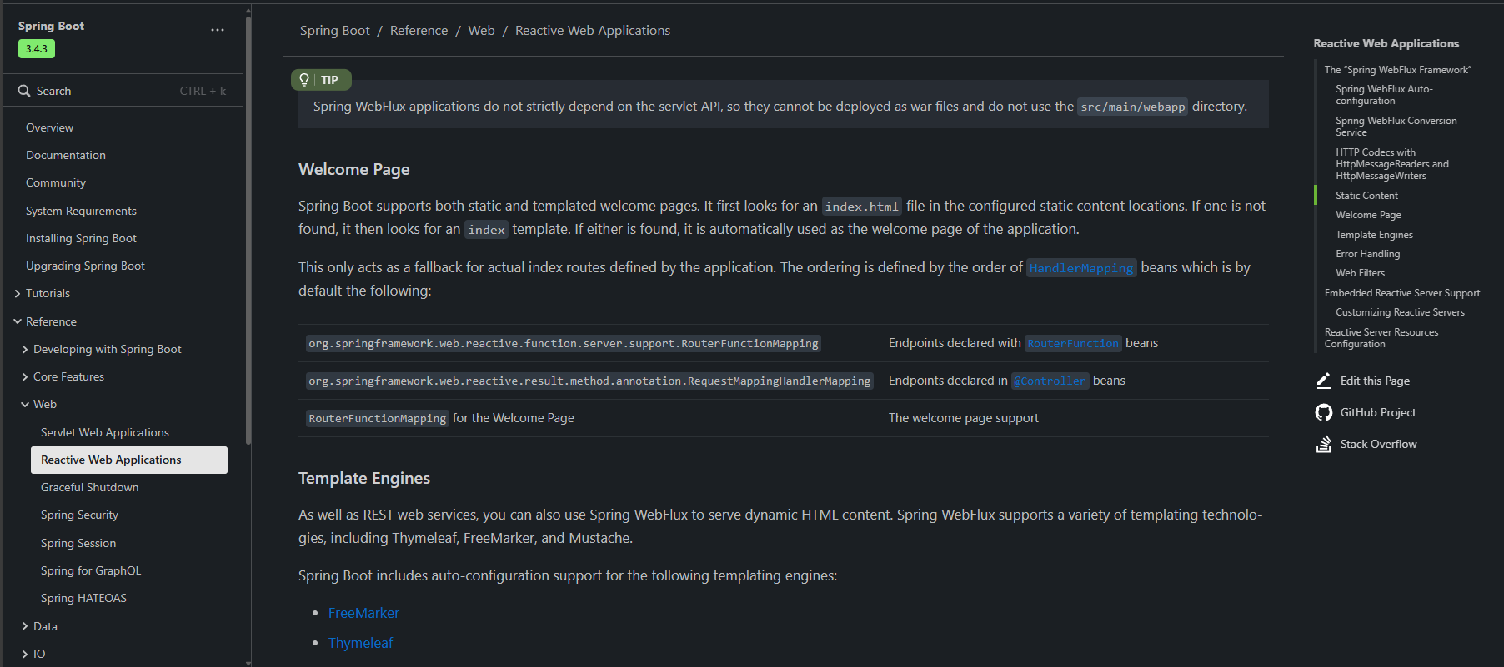Expand the Data section

click(25, 626)
